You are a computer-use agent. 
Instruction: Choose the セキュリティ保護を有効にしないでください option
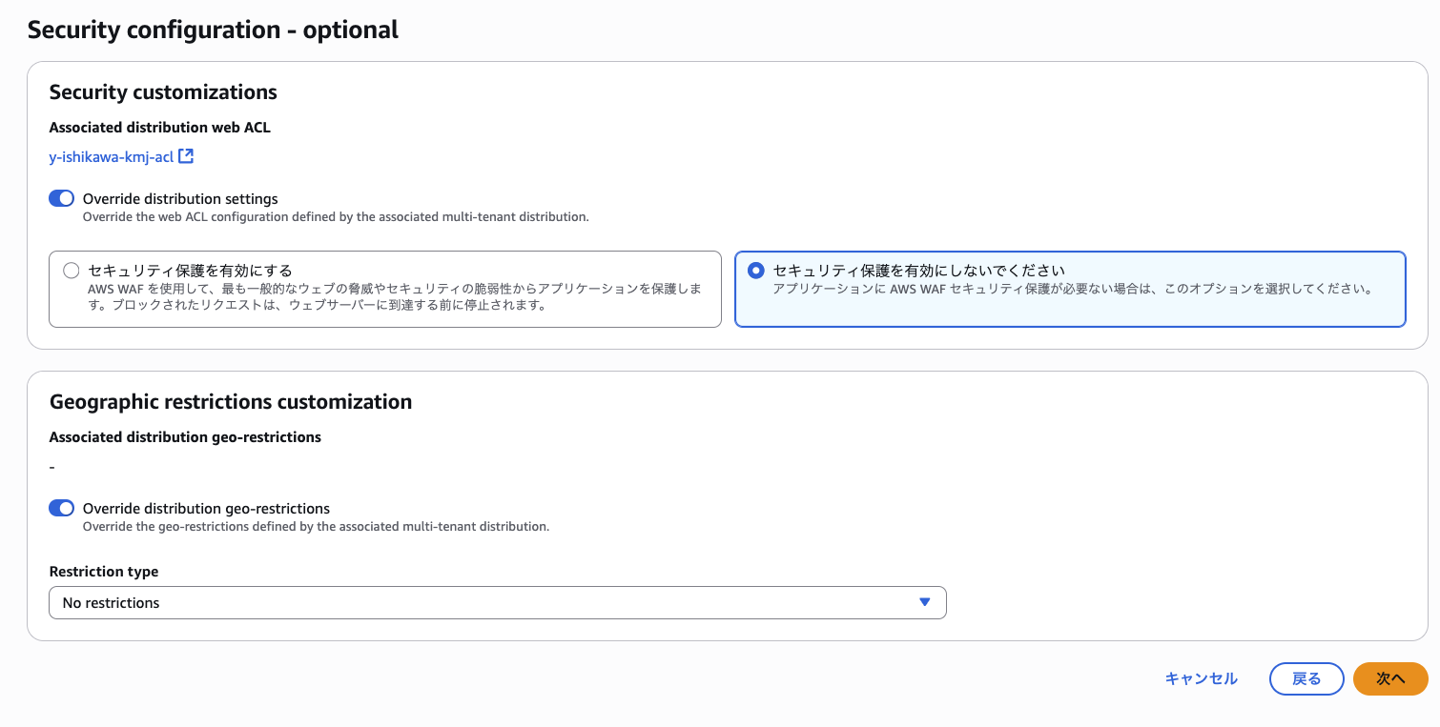click(756, 270)
